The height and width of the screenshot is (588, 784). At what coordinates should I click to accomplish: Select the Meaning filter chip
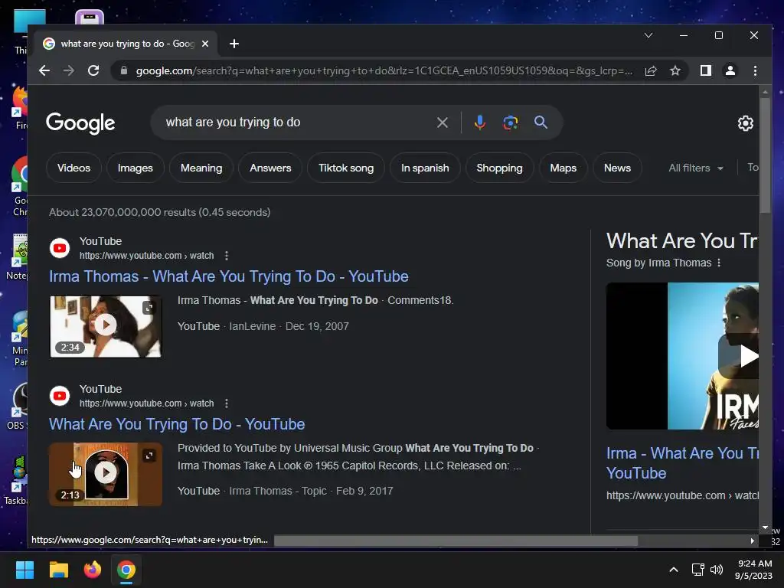pos(201,168)
